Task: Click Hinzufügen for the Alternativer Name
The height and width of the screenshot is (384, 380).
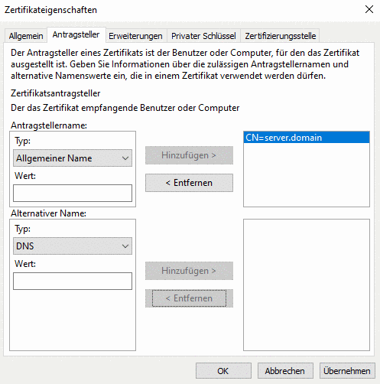Action: tap(189, 271)
